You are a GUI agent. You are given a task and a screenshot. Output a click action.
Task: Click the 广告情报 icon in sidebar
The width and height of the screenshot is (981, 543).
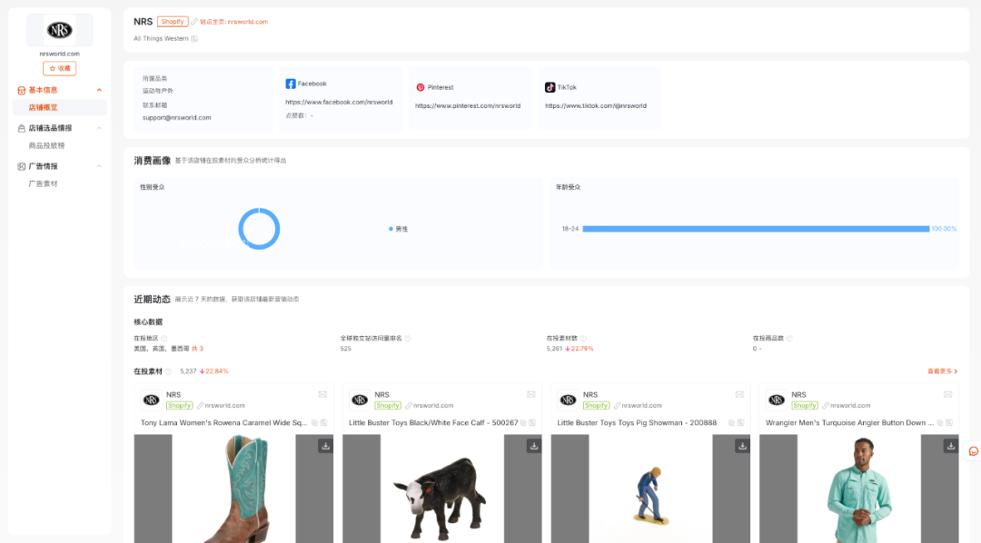pyautogui.click(x=21, y=166)
